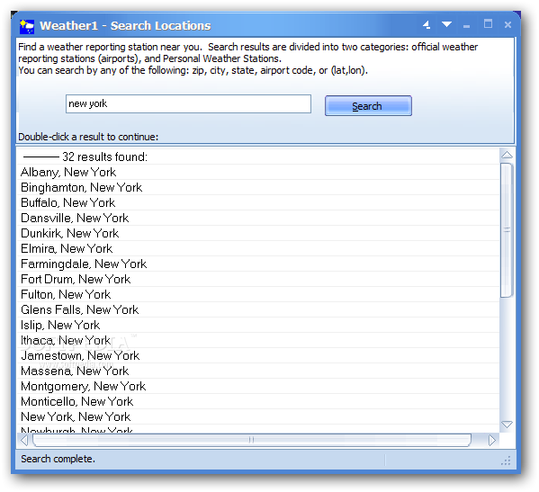Click the horizontal scrollbar right arrow
Viewport: 539px width, 492px height.
pos(492,440)
